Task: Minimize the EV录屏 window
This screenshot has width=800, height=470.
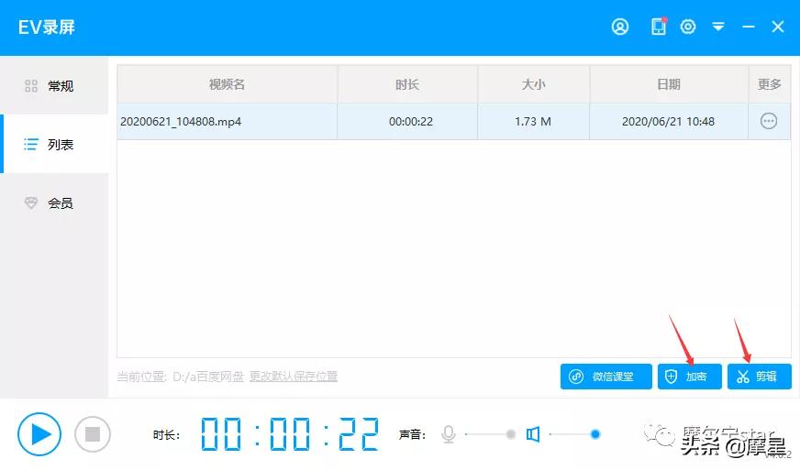Action: pyautogui.click(x=748, y=27)
